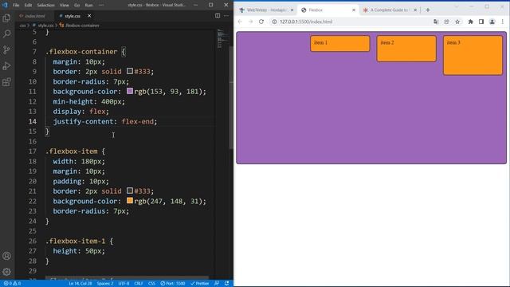This screenshot has height=287, width=510.
Task: View site information icon in address bar
Action: tap(274, 22)
